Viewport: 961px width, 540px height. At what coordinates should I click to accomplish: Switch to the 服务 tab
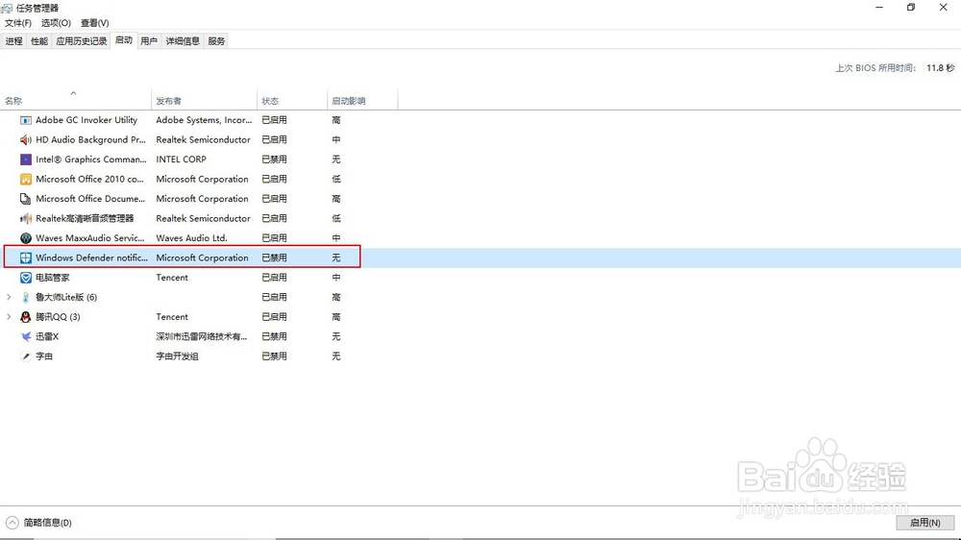[x=216, y=41]
